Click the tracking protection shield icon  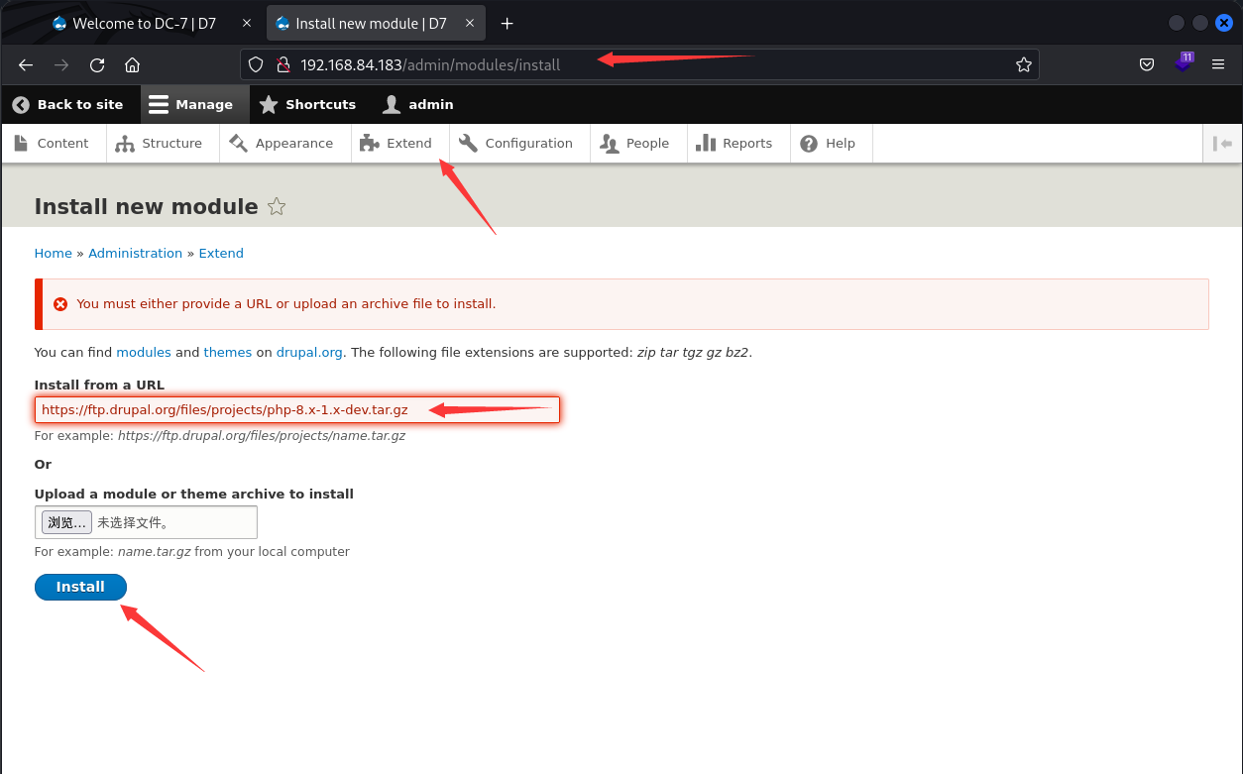[x=256, y=64]
